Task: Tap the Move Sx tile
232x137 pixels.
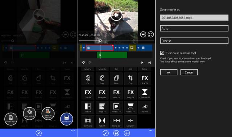Action: point(88,69)
